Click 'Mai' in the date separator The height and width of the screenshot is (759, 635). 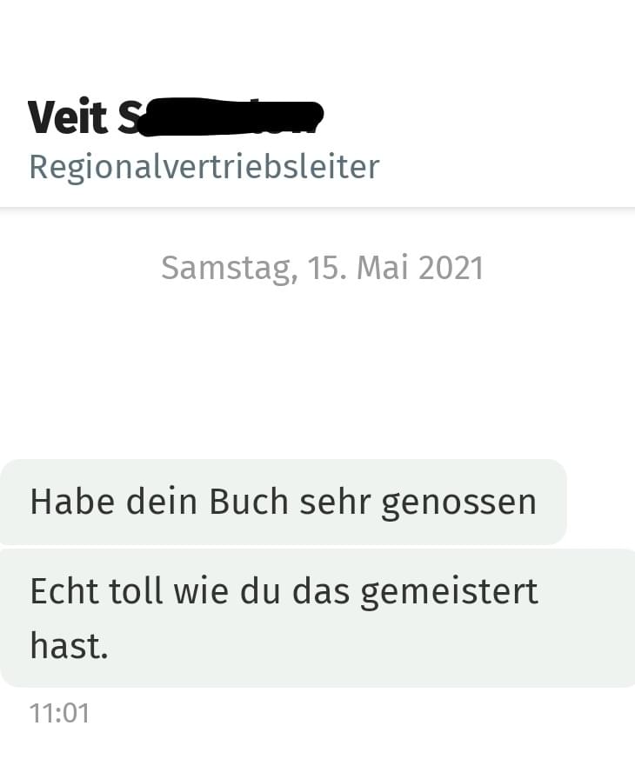pyautogui.click(x=382, y=268)
